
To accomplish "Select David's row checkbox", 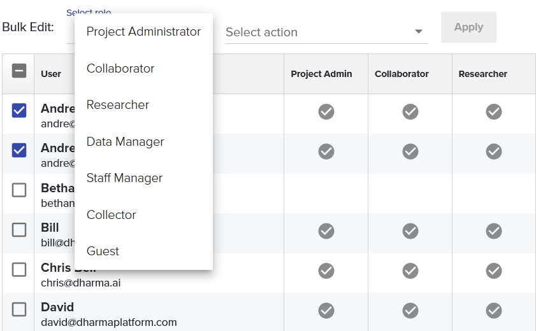I will (19, 309).
